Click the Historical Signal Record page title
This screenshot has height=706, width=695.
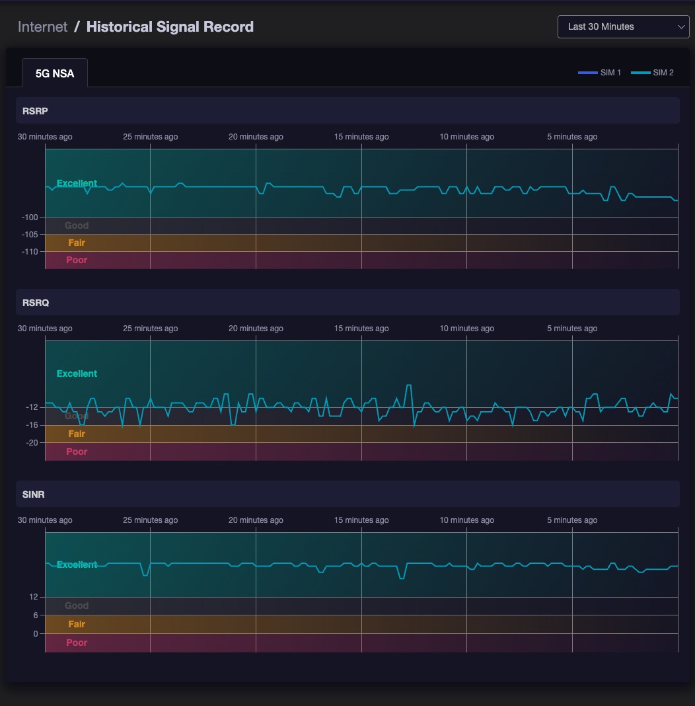(170, 27)
